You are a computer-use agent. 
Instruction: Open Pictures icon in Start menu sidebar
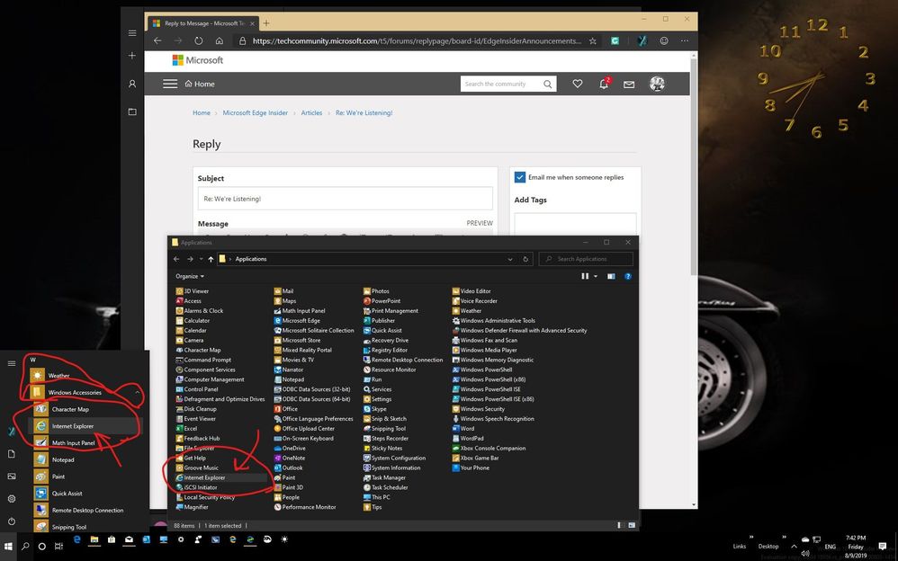tap(12, 476)
